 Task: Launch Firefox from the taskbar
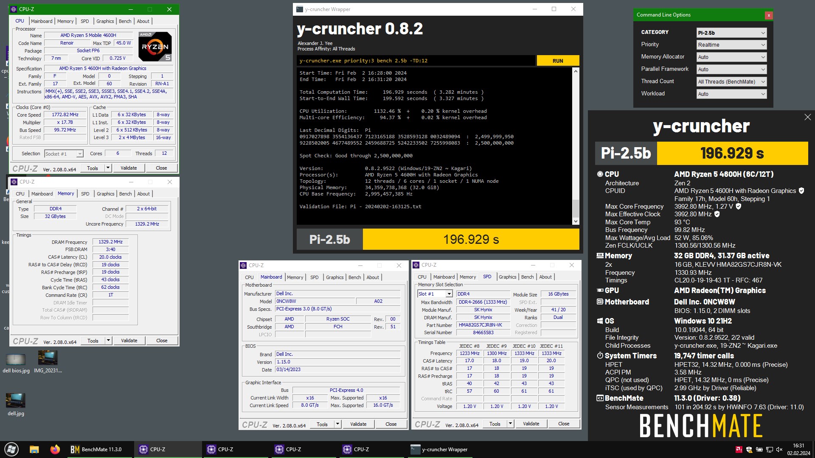tap(55, 450)
